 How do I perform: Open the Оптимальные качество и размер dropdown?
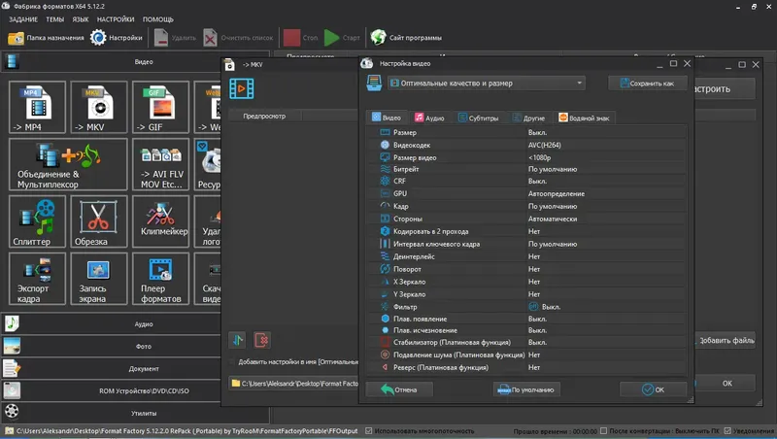pyautogui.click(x=487, y=84)
